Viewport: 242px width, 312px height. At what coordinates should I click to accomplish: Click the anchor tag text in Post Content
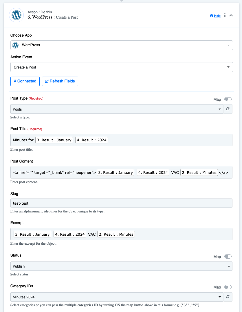pos(55,172)
